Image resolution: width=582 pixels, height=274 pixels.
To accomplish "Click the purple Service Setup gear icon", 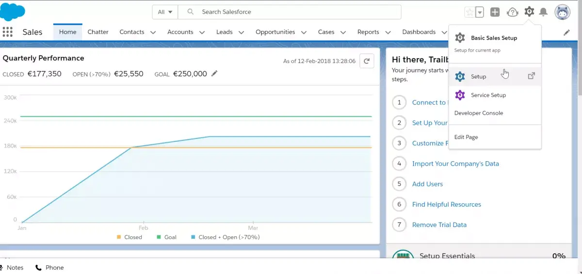I will [460, 95].
